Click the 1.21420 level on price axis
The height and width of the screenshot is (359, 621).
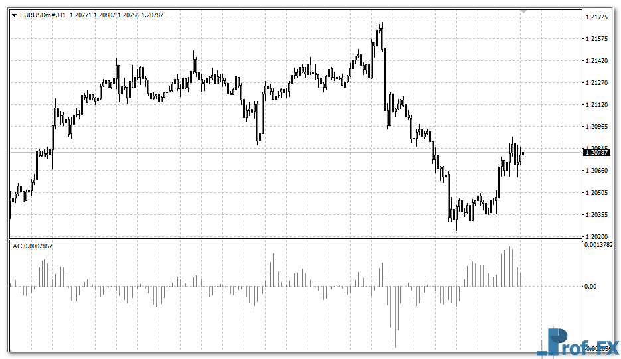click(x=598, y=61)
